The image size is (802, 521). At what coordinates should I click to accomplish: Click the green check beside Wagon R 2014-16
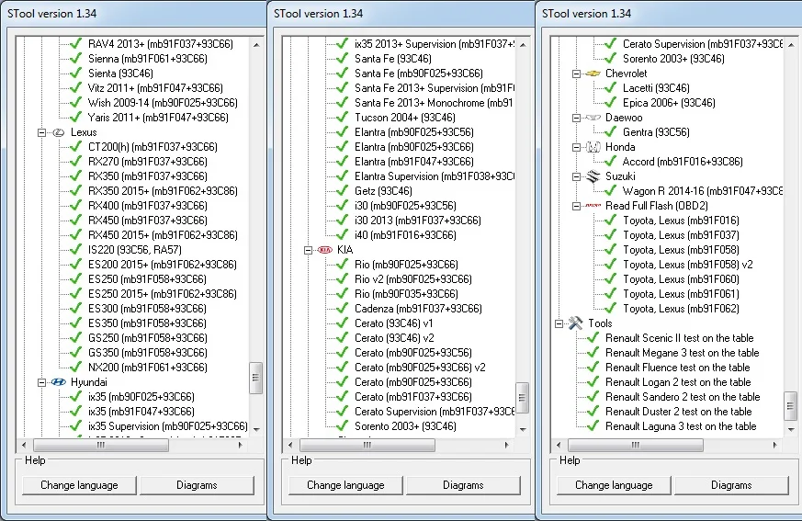click(610, 191)
